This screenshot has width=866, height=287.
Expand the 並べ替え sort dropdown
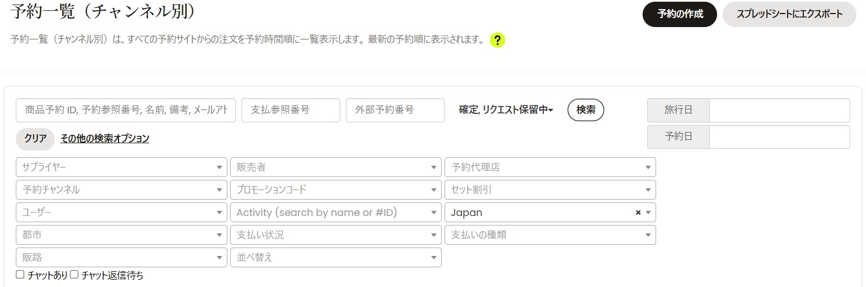336,258
